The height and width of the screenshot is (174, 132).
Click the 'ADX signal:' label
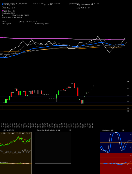pyautogui.click(x=7, y=24)
